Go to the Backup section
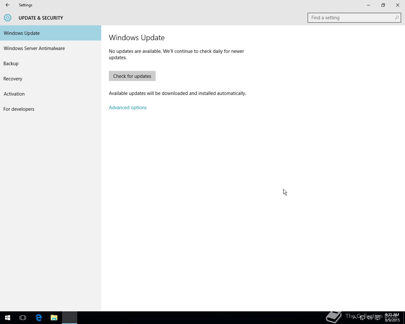Viewport: 405px width, 324px height. (x=51, y=63)
